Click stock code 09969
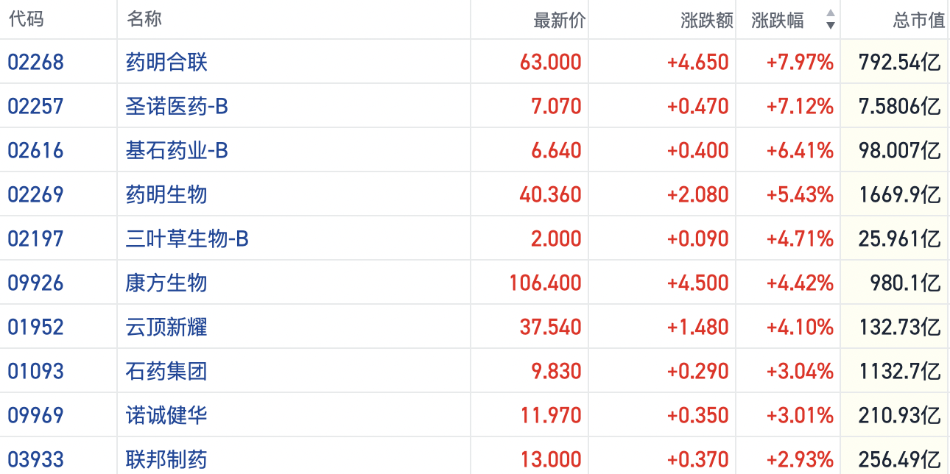950x474 pixels. click(36, 415)
